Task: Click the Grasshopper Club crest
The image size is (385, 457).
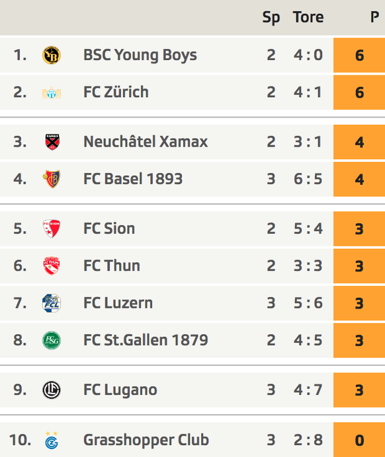Action: pyautogui.click(x=52, y=440)
